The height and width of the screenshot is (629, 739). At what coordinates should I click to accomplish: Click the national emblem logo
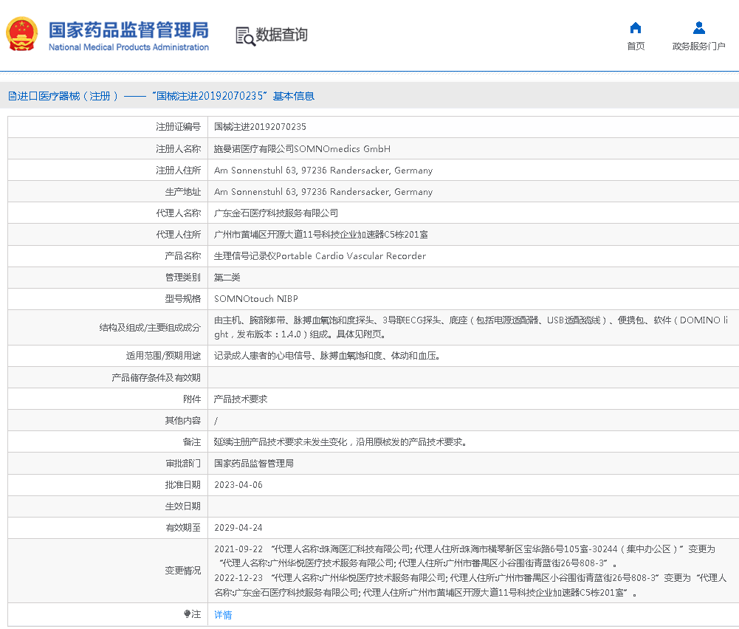click(x=22, y=34)
